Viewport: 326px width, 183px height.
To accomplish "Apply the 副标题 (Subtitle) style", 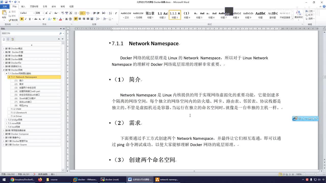I will (273, 15).
